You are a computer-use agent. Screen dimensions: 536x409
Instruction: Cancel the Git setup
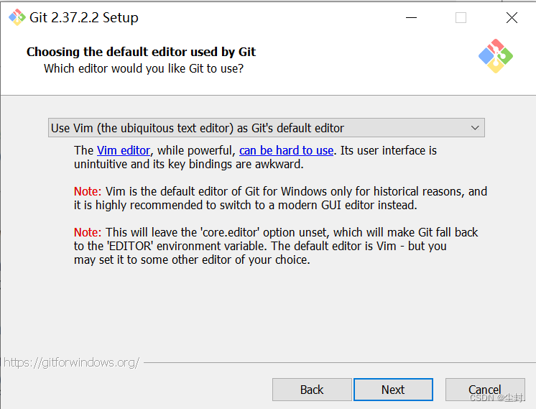coord(485,390)
